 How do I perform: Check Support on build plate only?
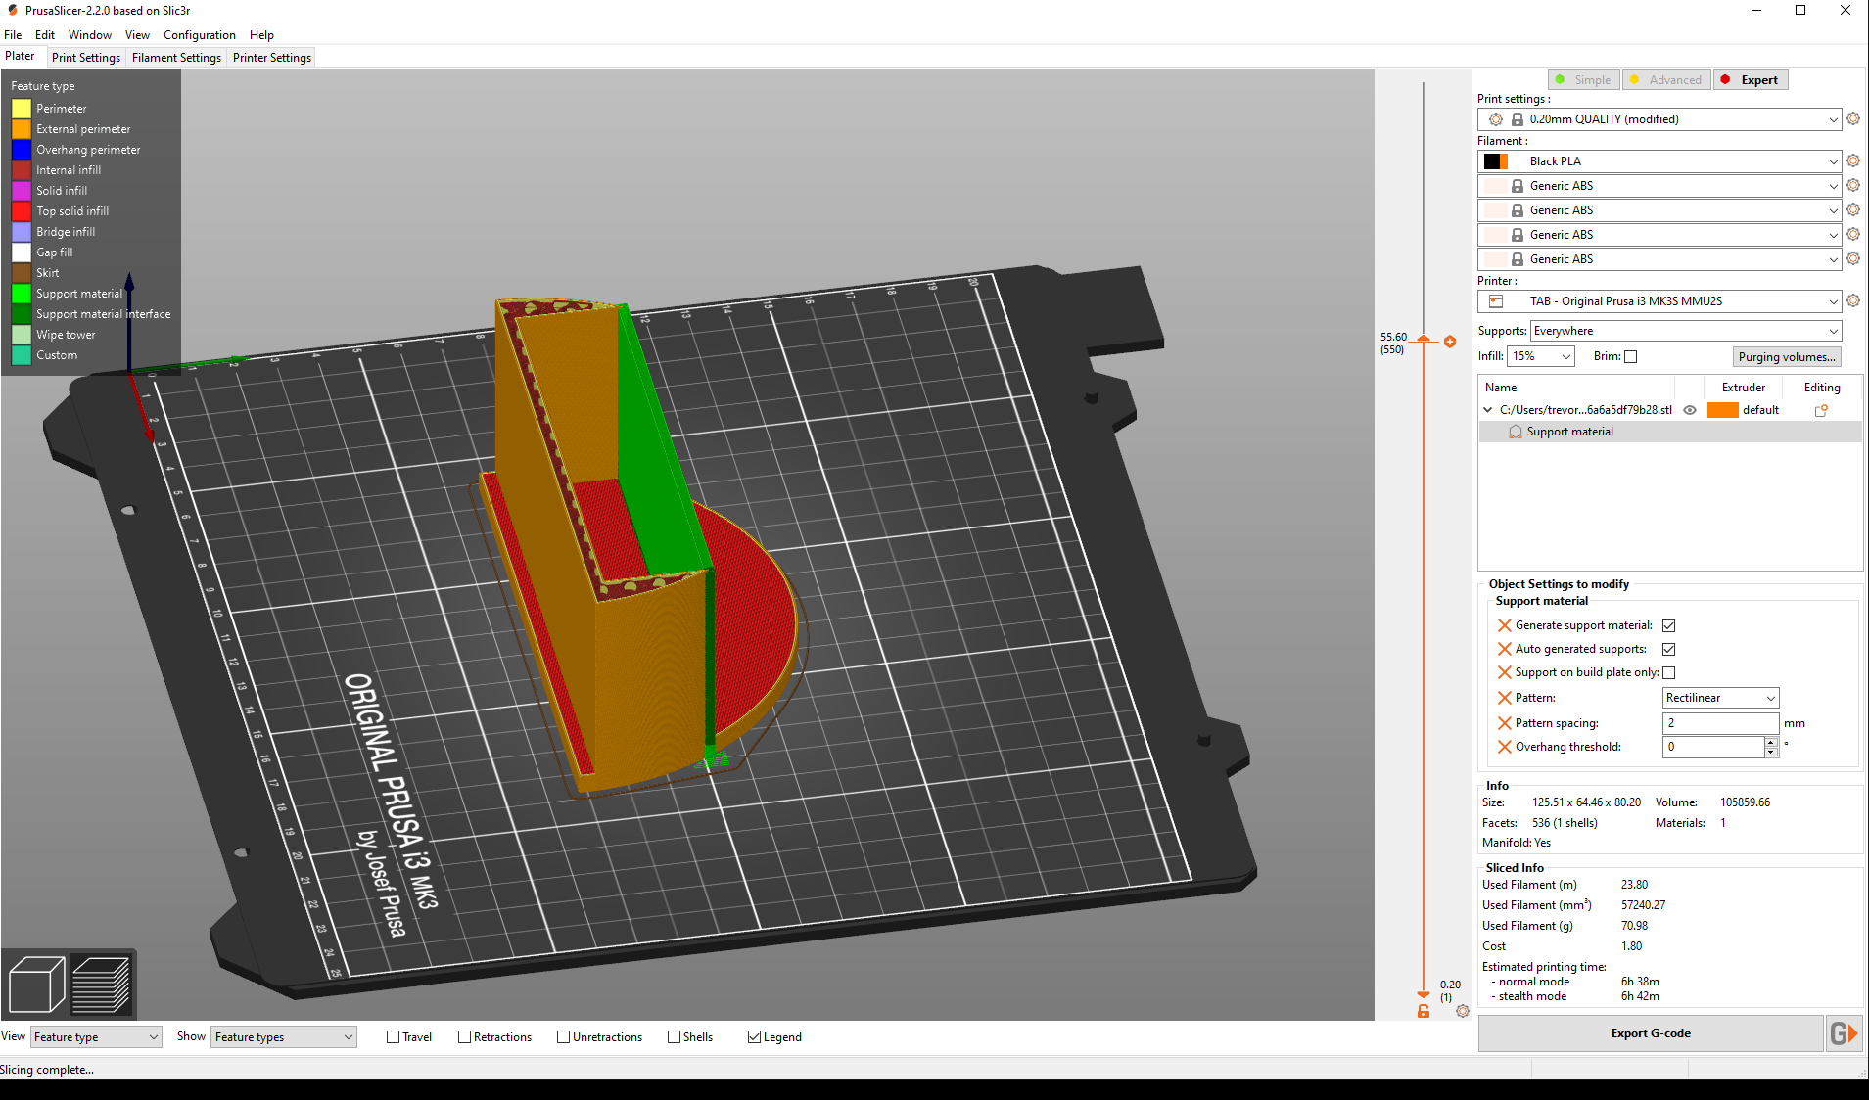1668,672
